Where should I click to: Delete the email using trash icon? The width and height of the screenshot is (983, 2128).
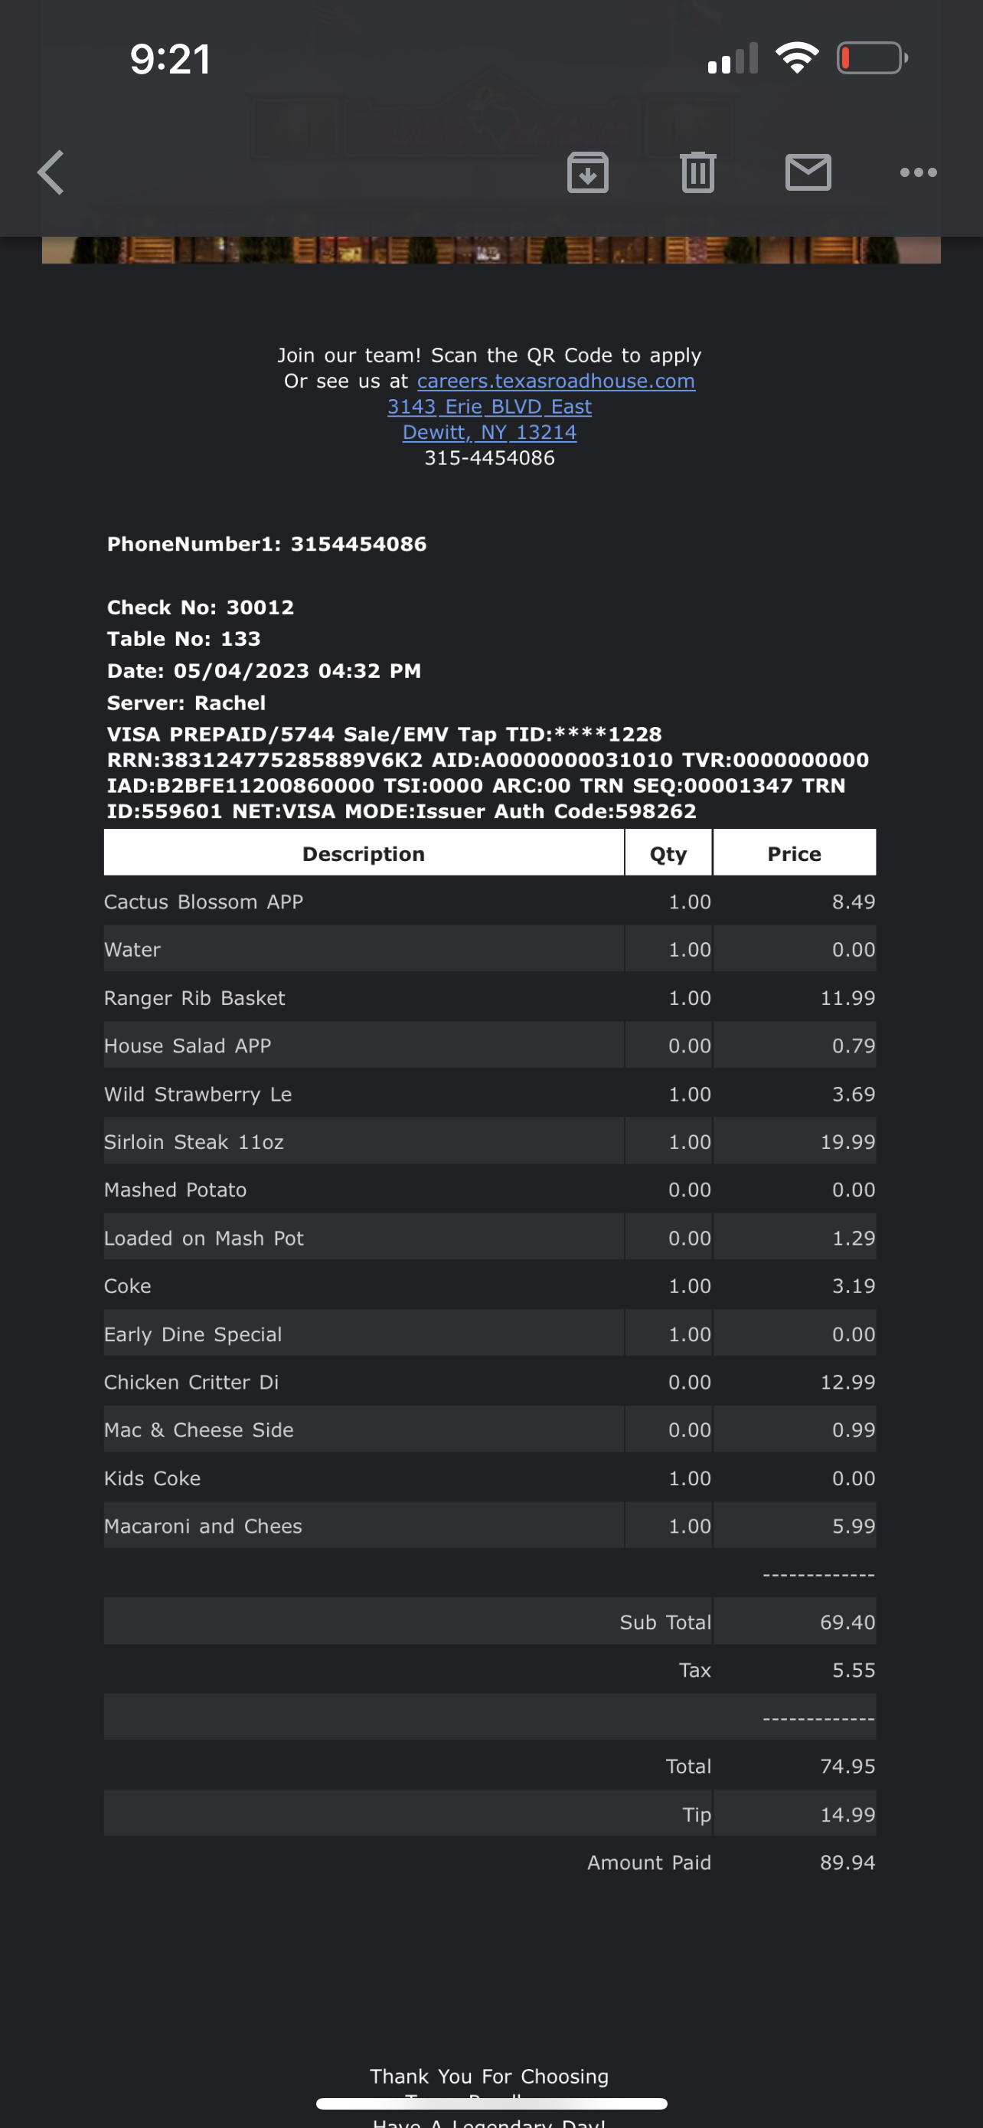click(x=697, y=172)
